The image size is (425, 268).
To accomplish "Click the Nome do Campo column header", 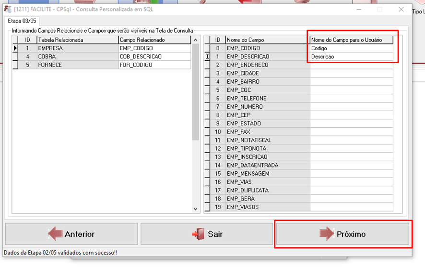I will tap(267, 40).
